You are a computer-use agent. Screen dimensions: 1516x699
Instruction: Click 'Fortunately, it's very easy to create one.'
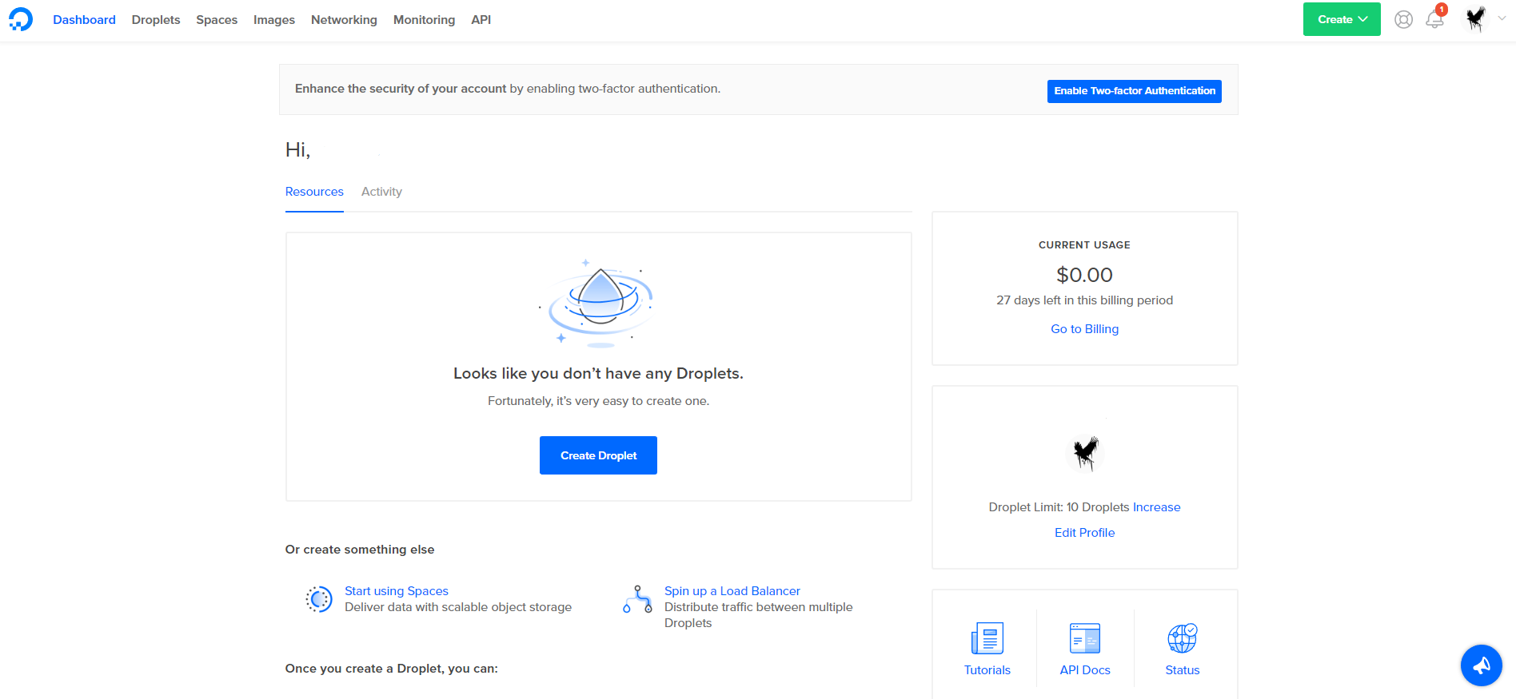click(x=598, y=401)
